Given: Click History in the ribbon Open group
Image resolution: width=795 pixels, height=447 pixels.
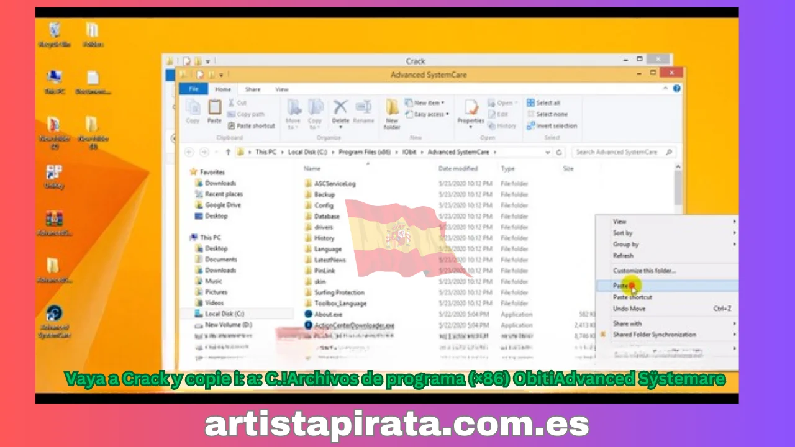Looking at the screenshot, I should (x=502, y=125).
